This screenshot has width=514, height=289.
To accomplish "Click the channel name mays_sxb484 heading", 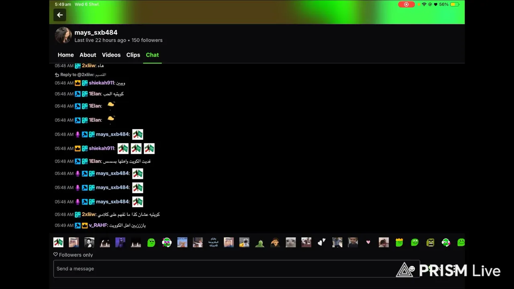I will click(96, 33).
